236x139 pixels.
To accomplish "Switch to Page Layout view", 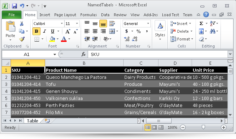I will point(154,128).
